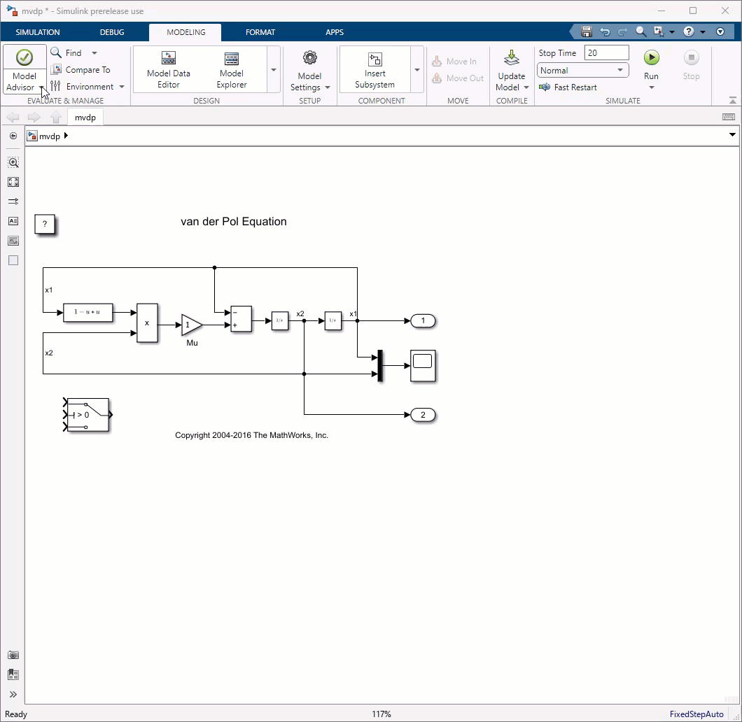Switch to the SIMULATION tab
742x722 pixels.
[x=38, y=32]
